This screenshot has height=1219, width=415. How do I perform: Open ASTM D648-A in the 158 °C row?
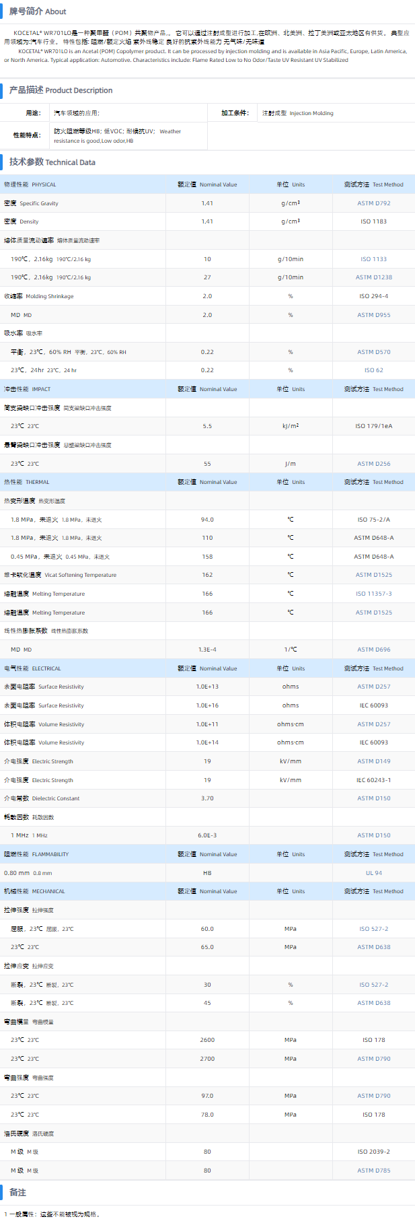tap(373, 557)
